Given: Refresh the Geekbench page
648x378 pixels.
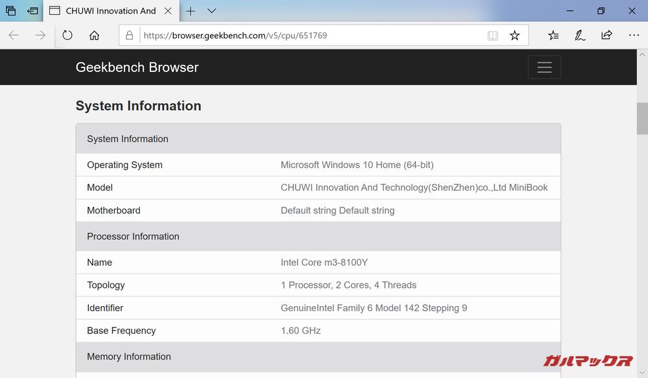Looking at the screenshot, I should coord(67,36).
